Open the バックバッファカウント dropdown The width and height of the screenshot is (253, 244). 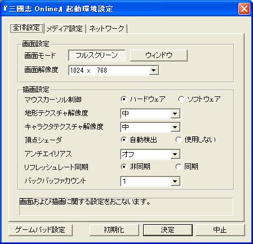(x=150, y=181)
